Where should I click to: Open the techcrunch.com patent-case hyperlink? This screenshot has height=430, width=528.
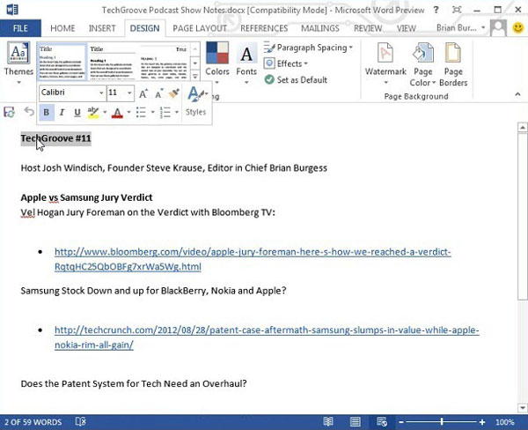tap(267, 337)
